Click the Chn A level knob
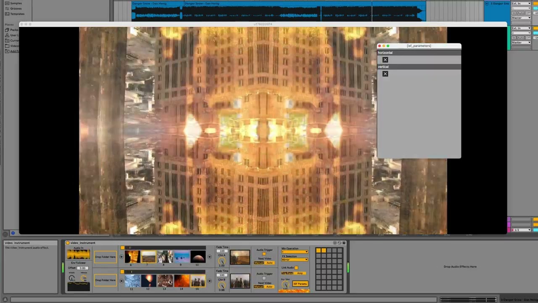538x303 pixels. (222, 260)
